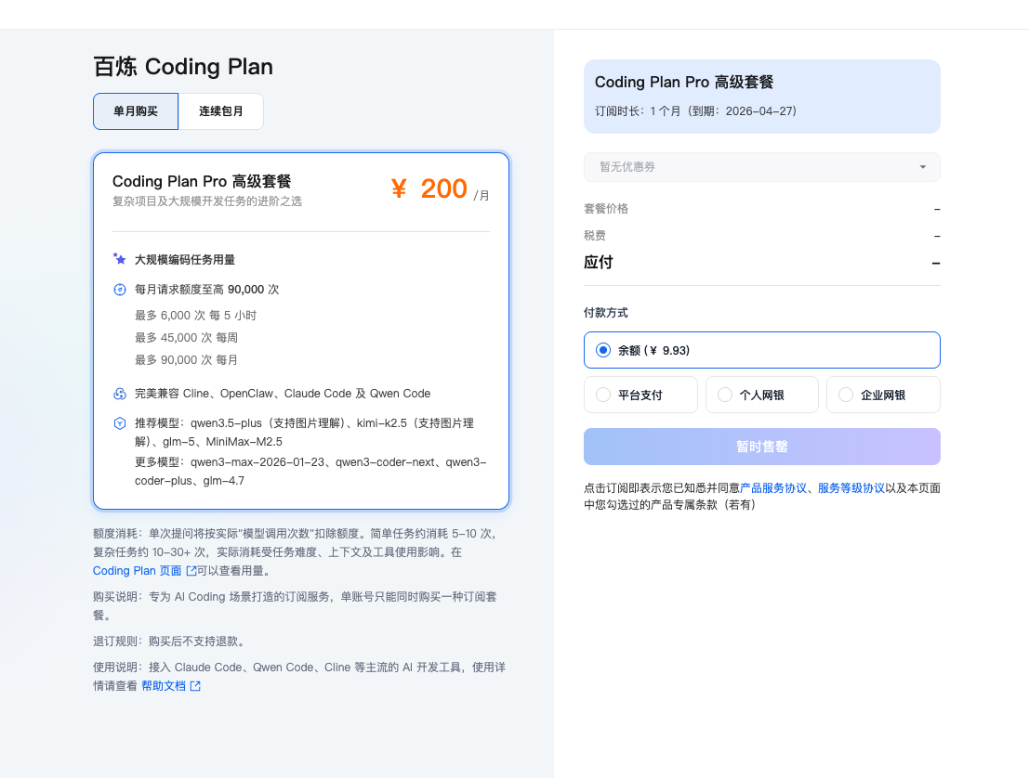Choose 平台支付 as payment method
Screen dimensions: 1029x778
click(x=603, y=395)
